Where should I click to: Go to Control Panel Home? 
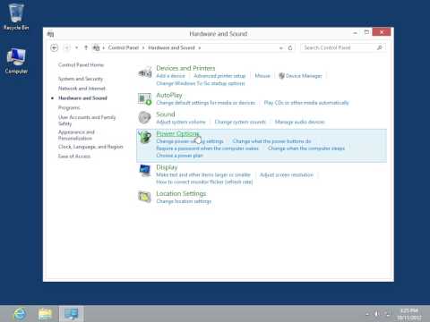pos(81,64)
